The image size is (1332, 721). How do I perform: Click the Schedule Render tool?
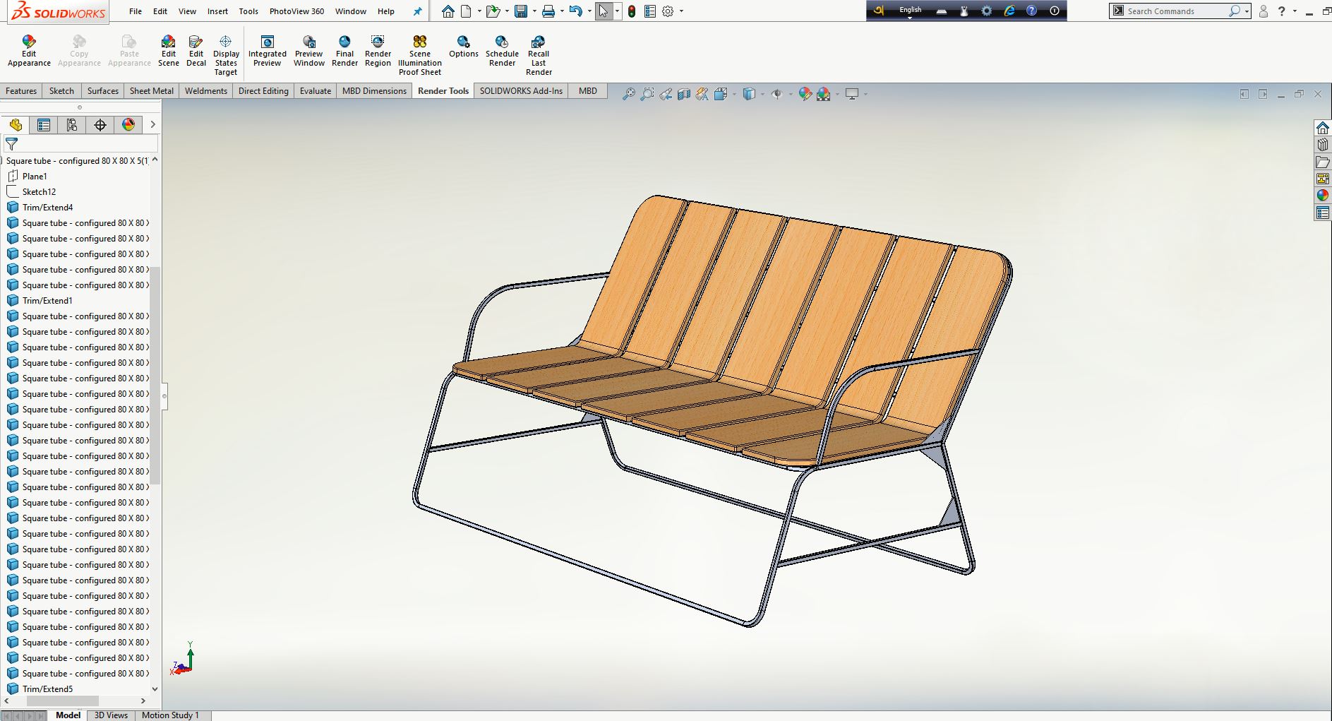pyautogui.click(x=502, y=51)
